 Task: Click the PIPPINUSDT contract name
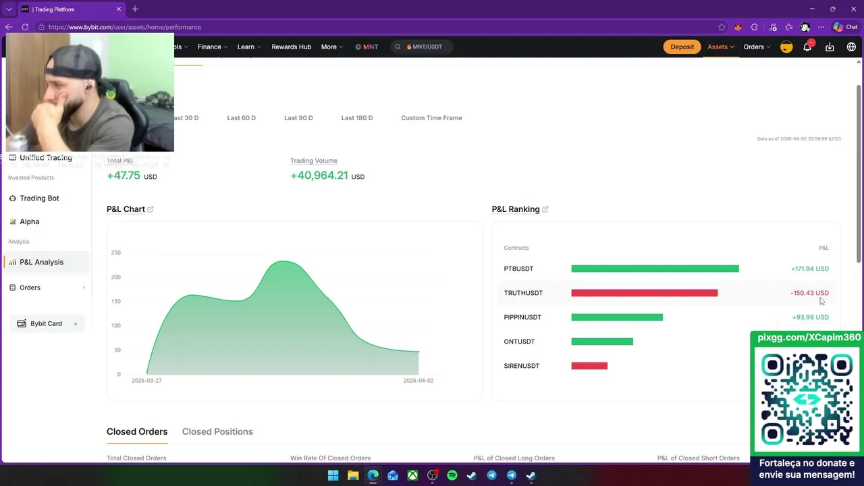pos(522,317)
